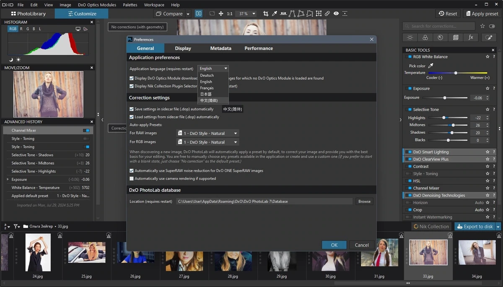Open the Application language dropdown
Screen dimensions: 503x287
213,69
